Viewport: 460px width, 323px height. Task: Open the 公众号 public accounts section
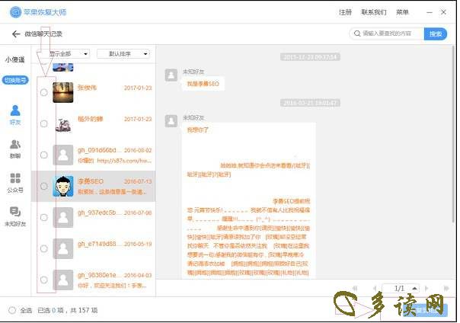pos(15,183)
